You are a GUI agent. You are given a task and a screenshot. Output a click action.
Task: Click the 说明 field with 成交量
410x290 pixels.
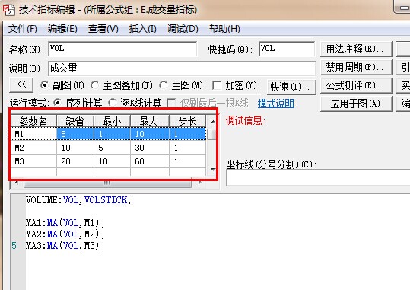click(x=182, y=69)
